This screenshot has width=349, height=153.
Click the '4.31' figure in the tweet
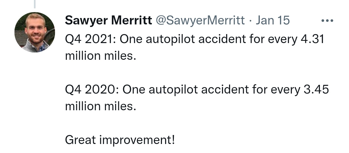click(x=312, y=40)
